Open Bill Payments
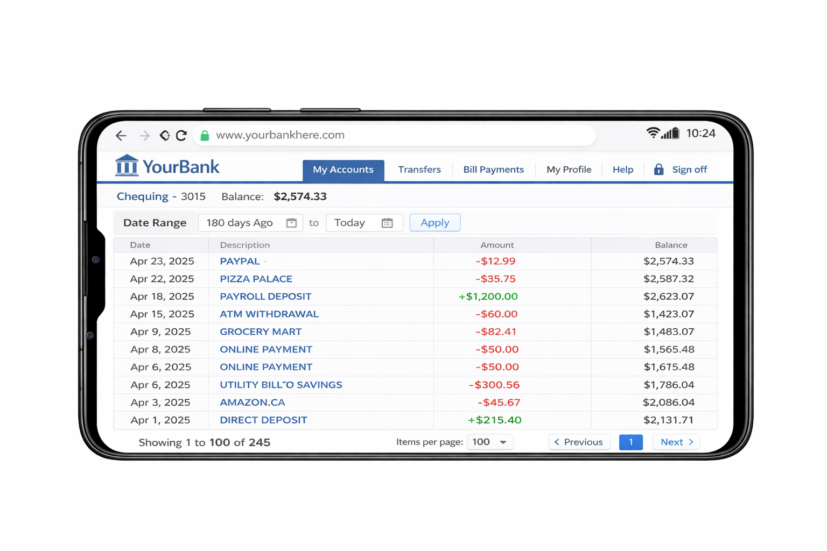Viewport: 827px width, 551px height. [x=493, y=169]
